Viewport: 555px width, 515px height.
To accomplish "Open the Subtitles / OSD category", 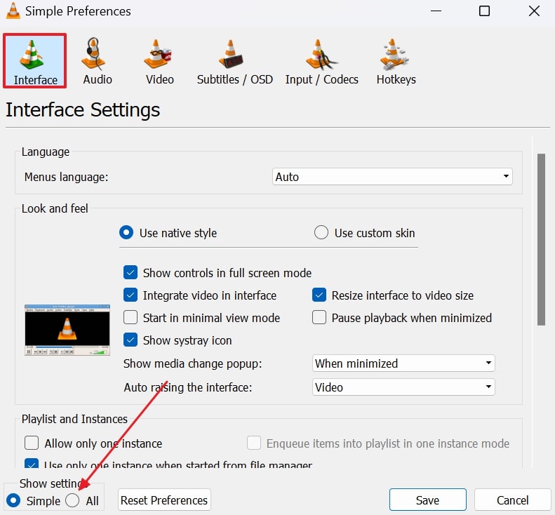I will coord(234,61).
